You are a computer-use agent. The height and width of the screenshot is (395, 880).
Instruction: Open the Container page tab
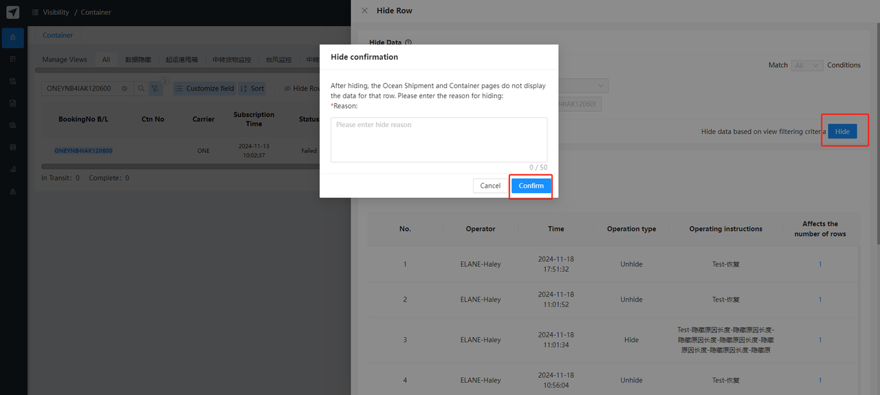click(58, 35)
